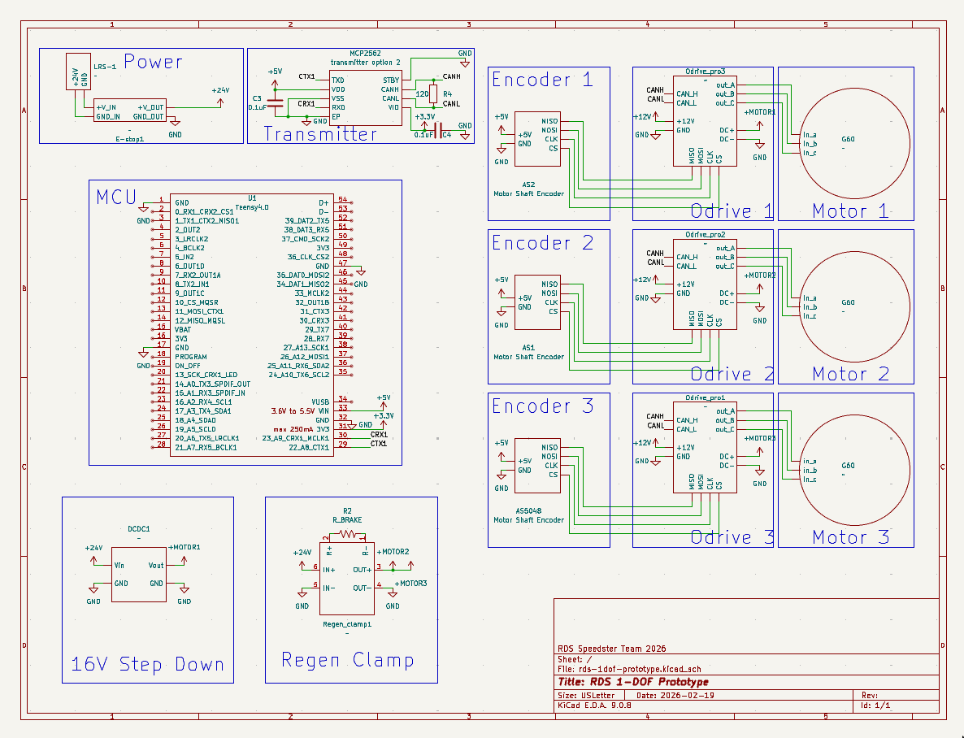The image size is (964, 738).
Task: Select the G60 motor circle in Motor 2
Action: 855,307
